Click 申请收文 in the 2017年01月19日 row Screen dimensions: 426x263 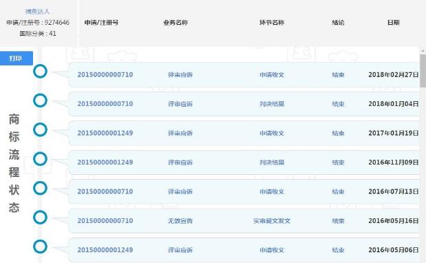pyautogui.click(x=272, y=133)
